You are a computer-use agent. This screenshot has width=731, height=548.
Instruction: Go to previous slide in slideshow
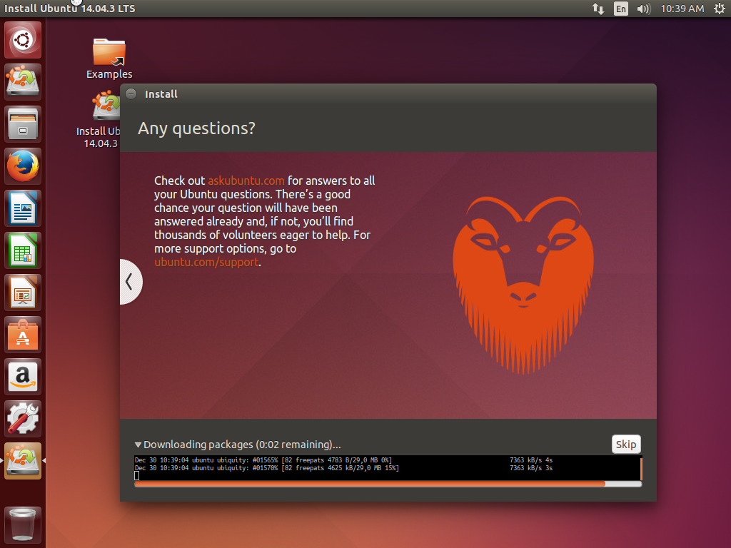pos(130,281)
